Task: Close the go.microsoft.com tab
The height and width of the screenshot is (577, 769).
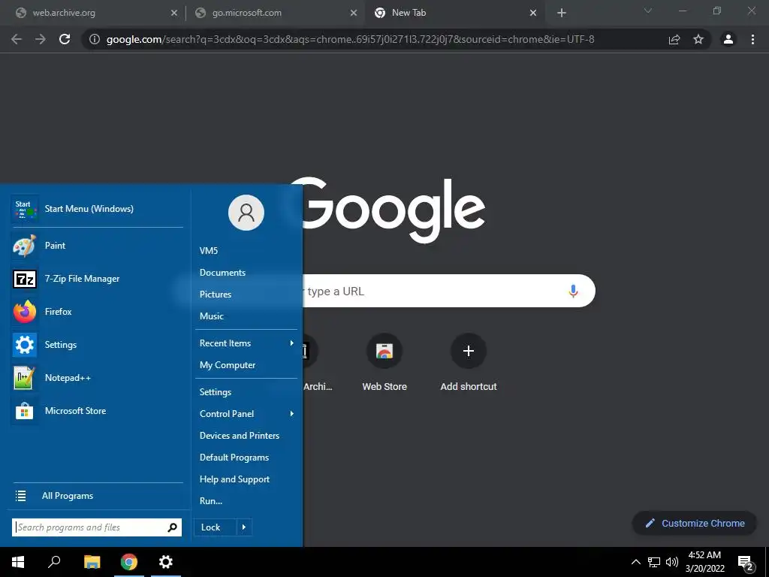Action: [354, 14]
